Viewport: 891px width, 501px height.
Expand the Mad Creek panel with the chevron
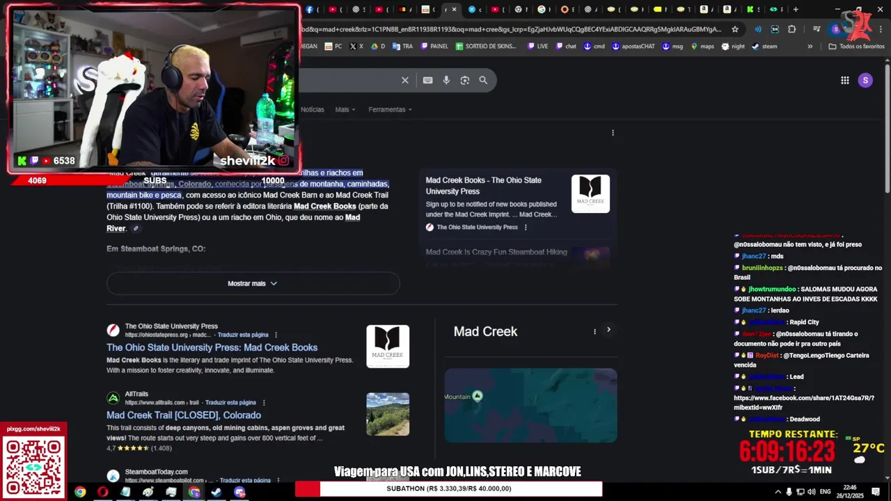coord(608,330)
